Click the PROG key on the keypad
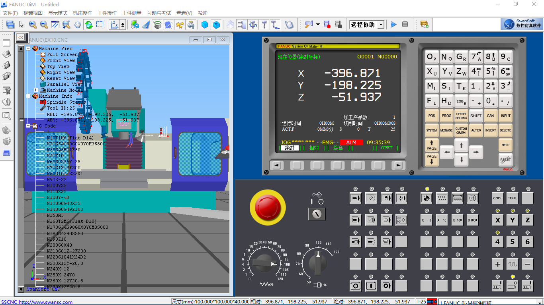 446,116
